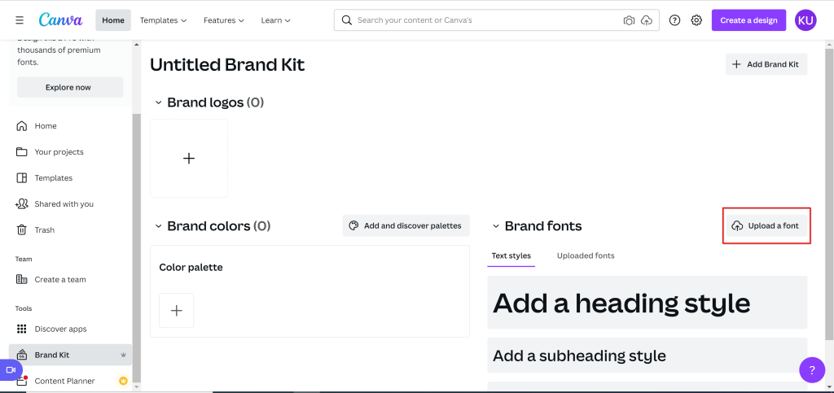Click the Create a design button

coord(748,20)
